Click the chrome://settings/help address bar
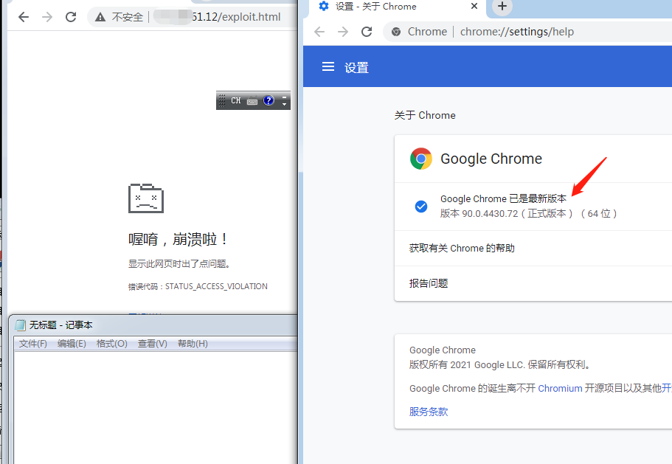Viewport: 672px width, 464px height. click(516, 32)
